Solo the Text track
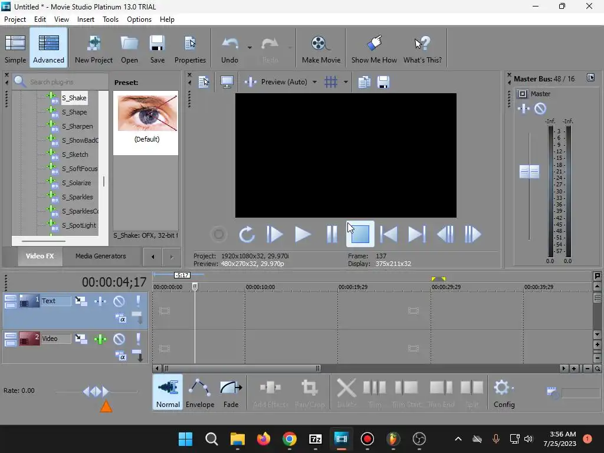The width and height of the screenshot is (604, 453). click(x=138, y=301)
